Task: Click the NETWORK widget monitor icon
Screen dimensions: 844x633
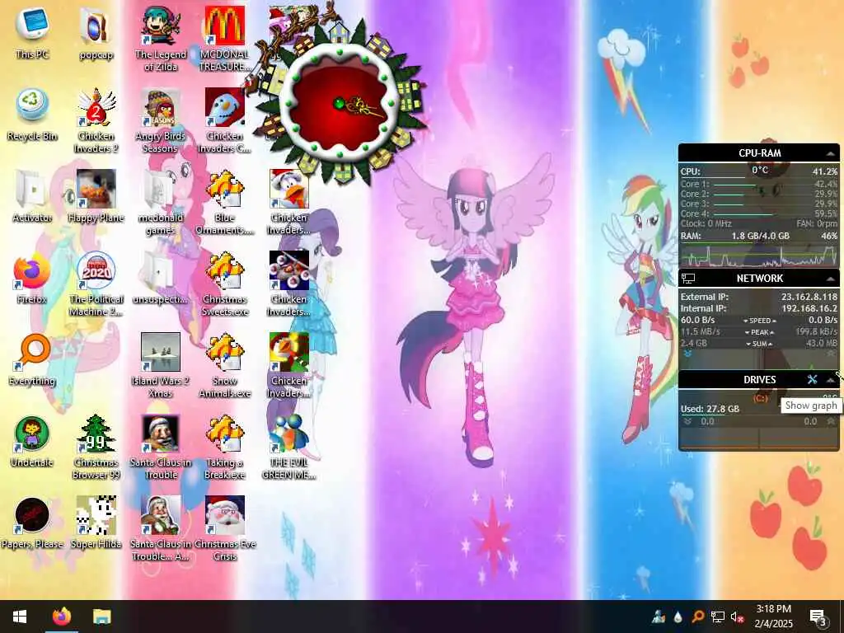Action: [x=688, y=279]
